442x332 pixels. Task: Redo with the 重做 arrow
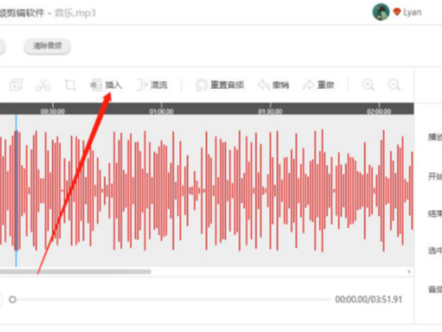click(x=318, y=85)
